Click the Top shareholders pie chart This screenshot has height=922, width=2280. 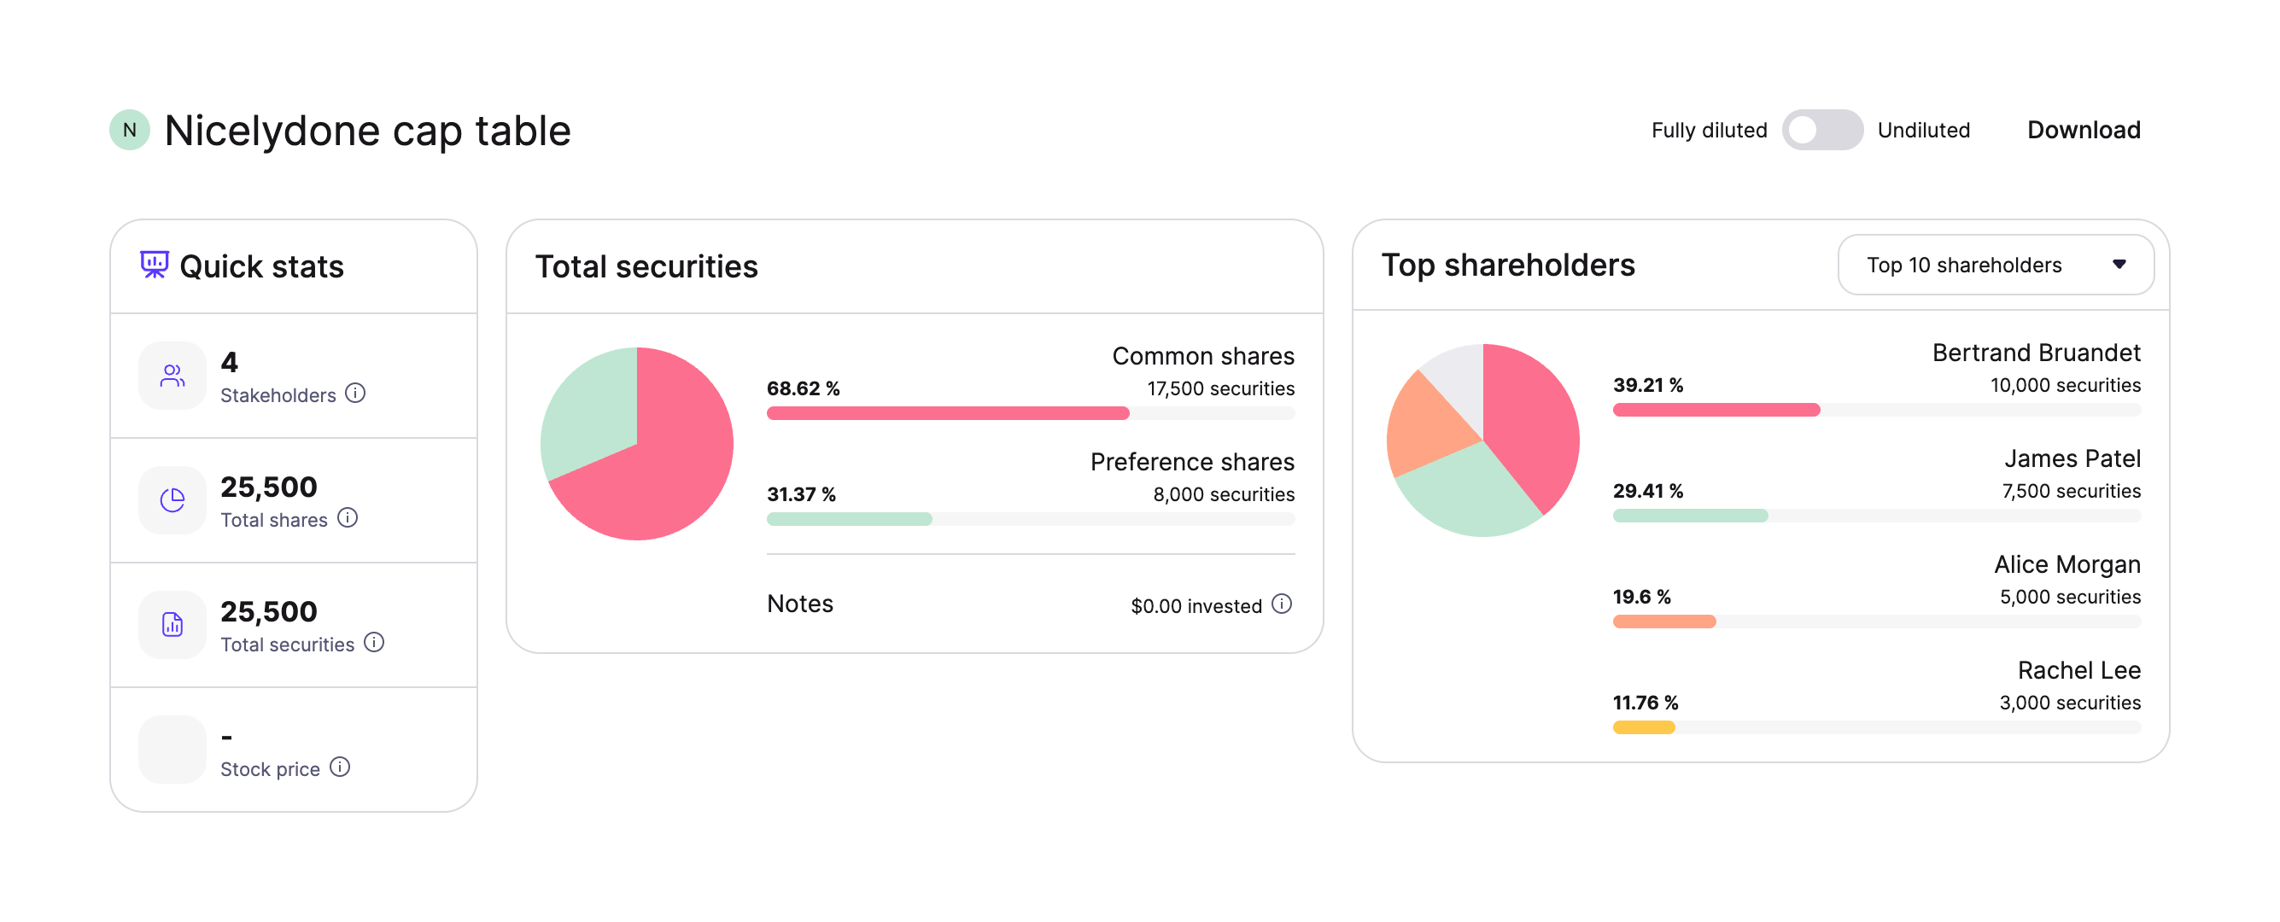[x=1482, y=441]
